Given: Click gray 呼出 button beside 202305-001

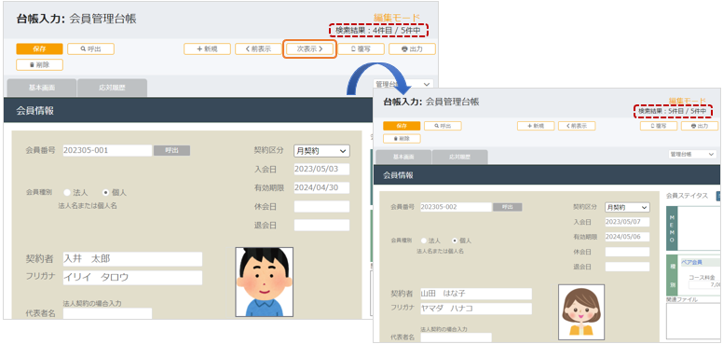Looking at the screenshot, I should [171, 150].
